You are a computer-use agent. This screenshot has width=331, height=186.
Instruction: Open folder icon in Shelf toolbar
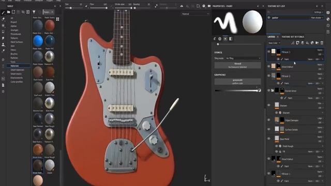coord(9,12)
